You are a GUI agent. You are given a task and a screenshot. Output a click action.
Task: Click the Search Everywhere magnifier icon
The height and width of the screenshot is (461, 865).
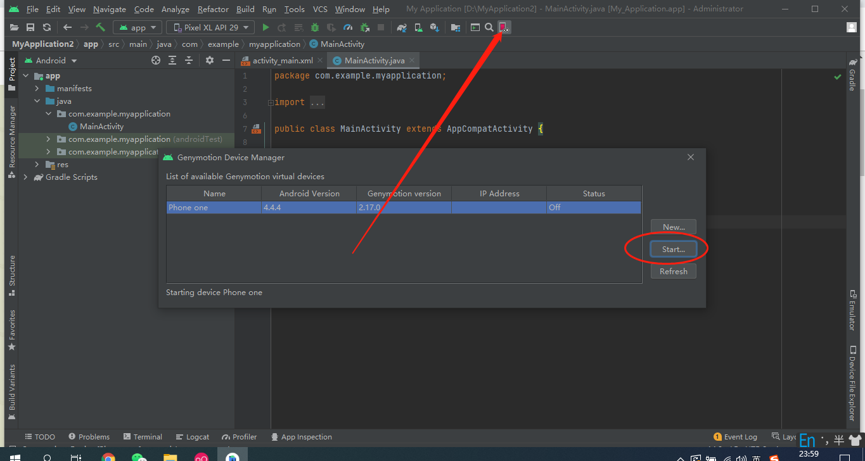(489, 27)
